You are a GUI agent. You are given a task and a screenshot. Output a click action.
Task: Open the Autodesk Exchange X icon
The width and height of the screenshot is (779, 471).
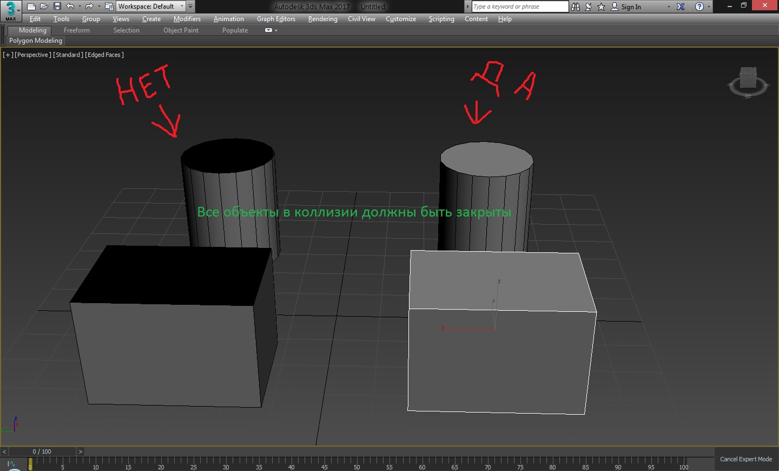681,6
